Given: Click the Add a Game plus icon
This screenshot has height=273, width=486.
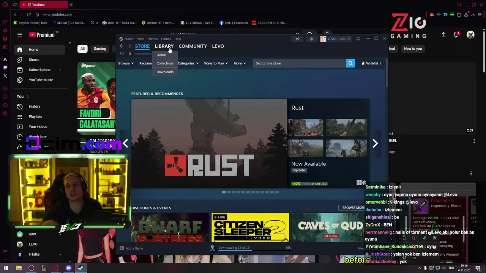Looking at the screenshot, I should [121, 248].
